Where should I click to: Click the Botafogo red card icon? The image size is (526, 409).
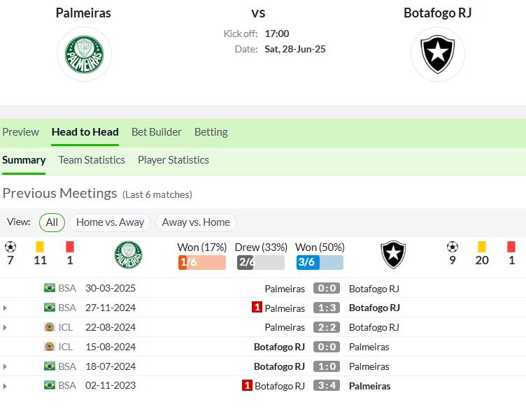pos(511,247)
